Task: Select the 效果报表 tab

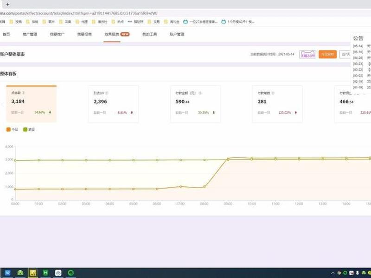Action: pyautogui.click(x=112, y=34)
